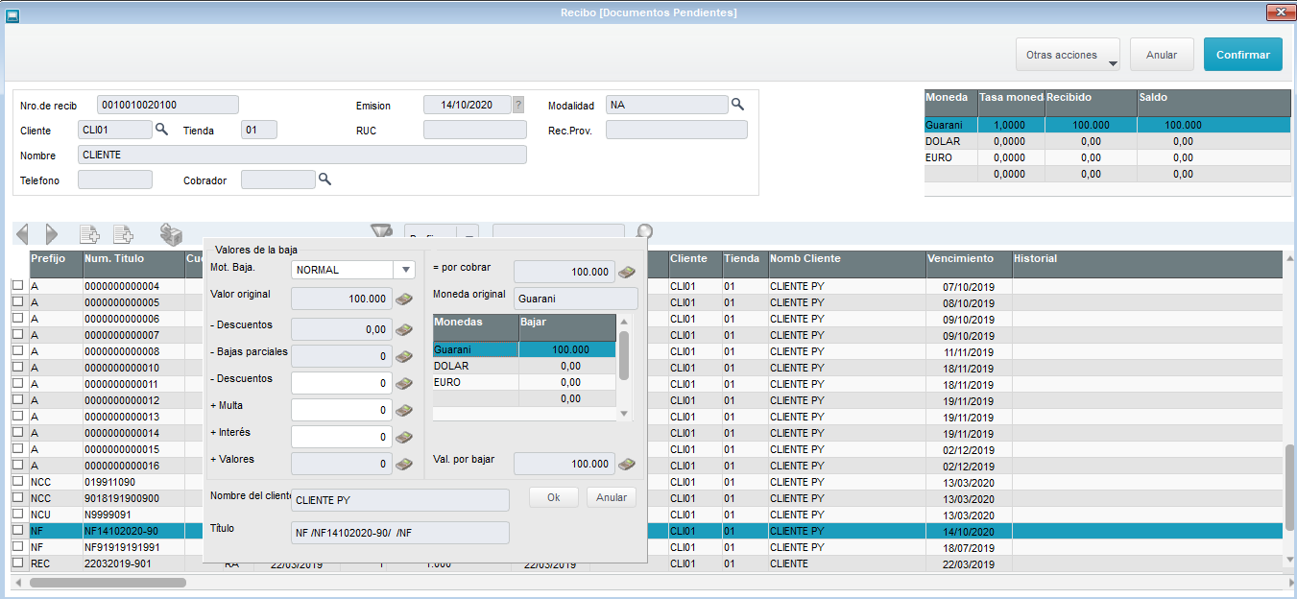1297x599 pixels.
Task: Open calculator for Interés field
Action: click(x=404, y=437)
